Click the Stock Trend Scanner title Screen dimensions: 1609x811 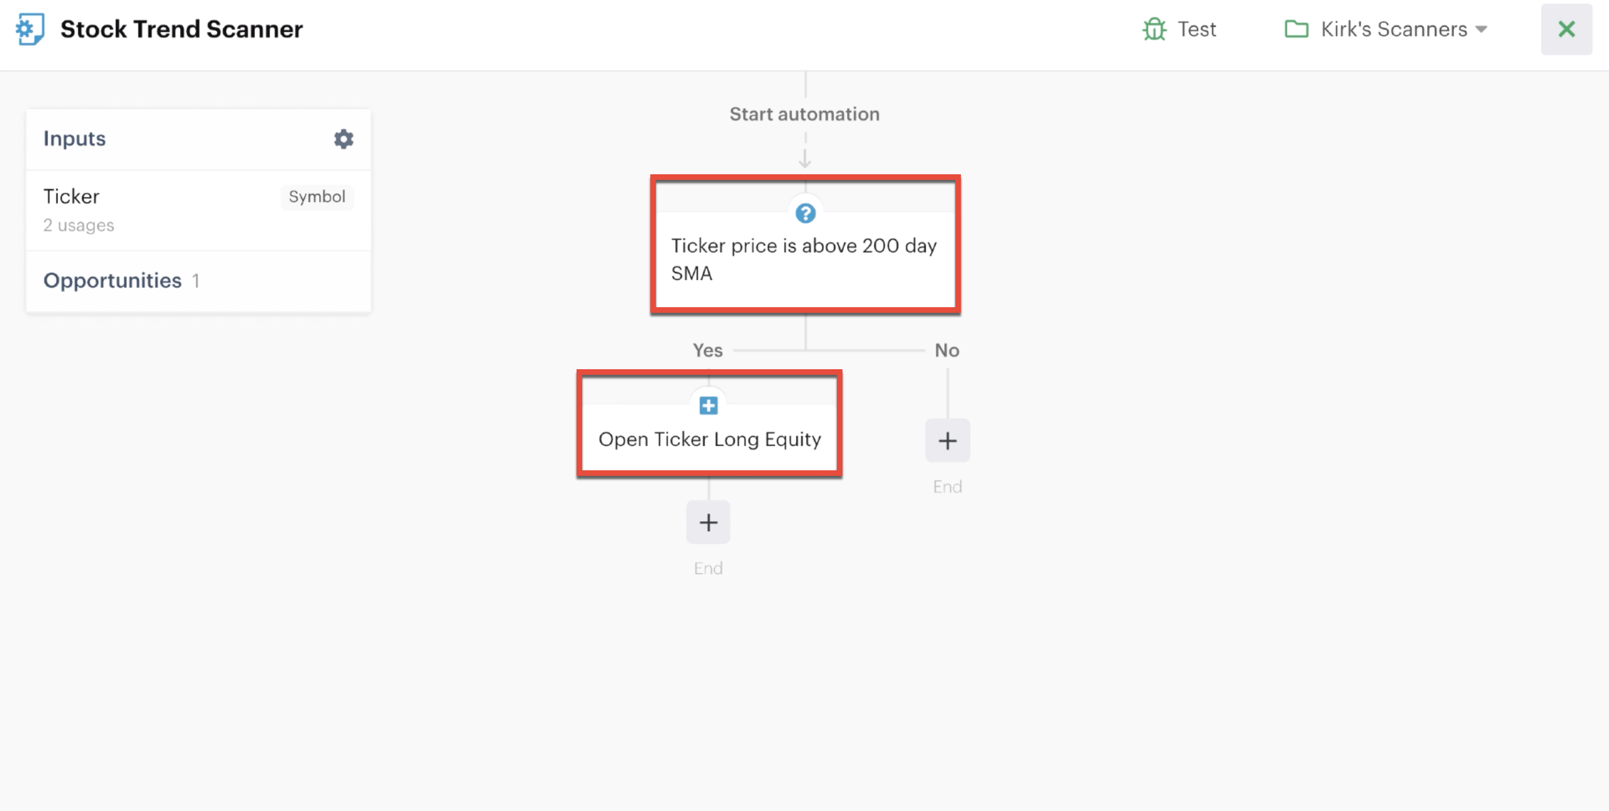[181, 30]
